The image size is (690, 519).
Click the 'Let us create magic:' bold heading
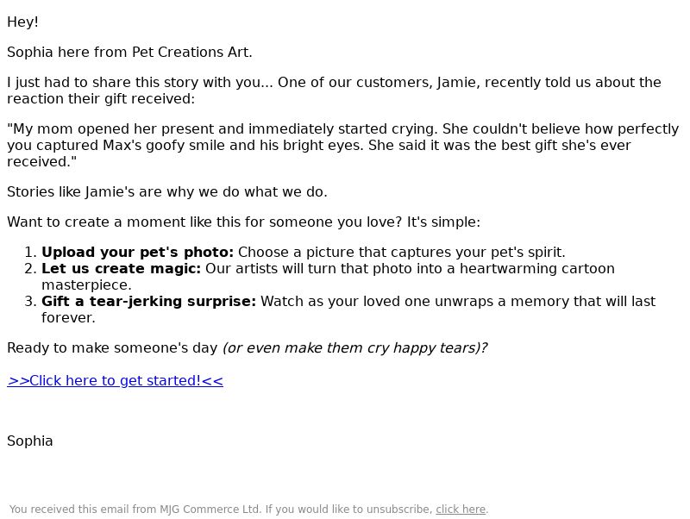click(121, 269)
